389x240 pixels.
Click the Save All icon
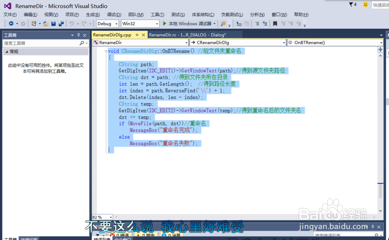(x=61, y=24)
